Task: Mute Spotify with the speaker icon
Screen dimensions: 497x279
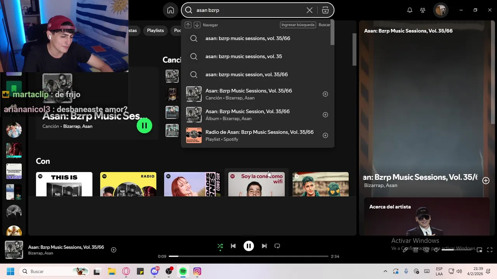Action: [436, 250]
